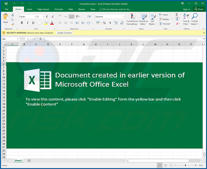Toggle Bold formatting
The image size is (207, 169).
click(22, 23)
